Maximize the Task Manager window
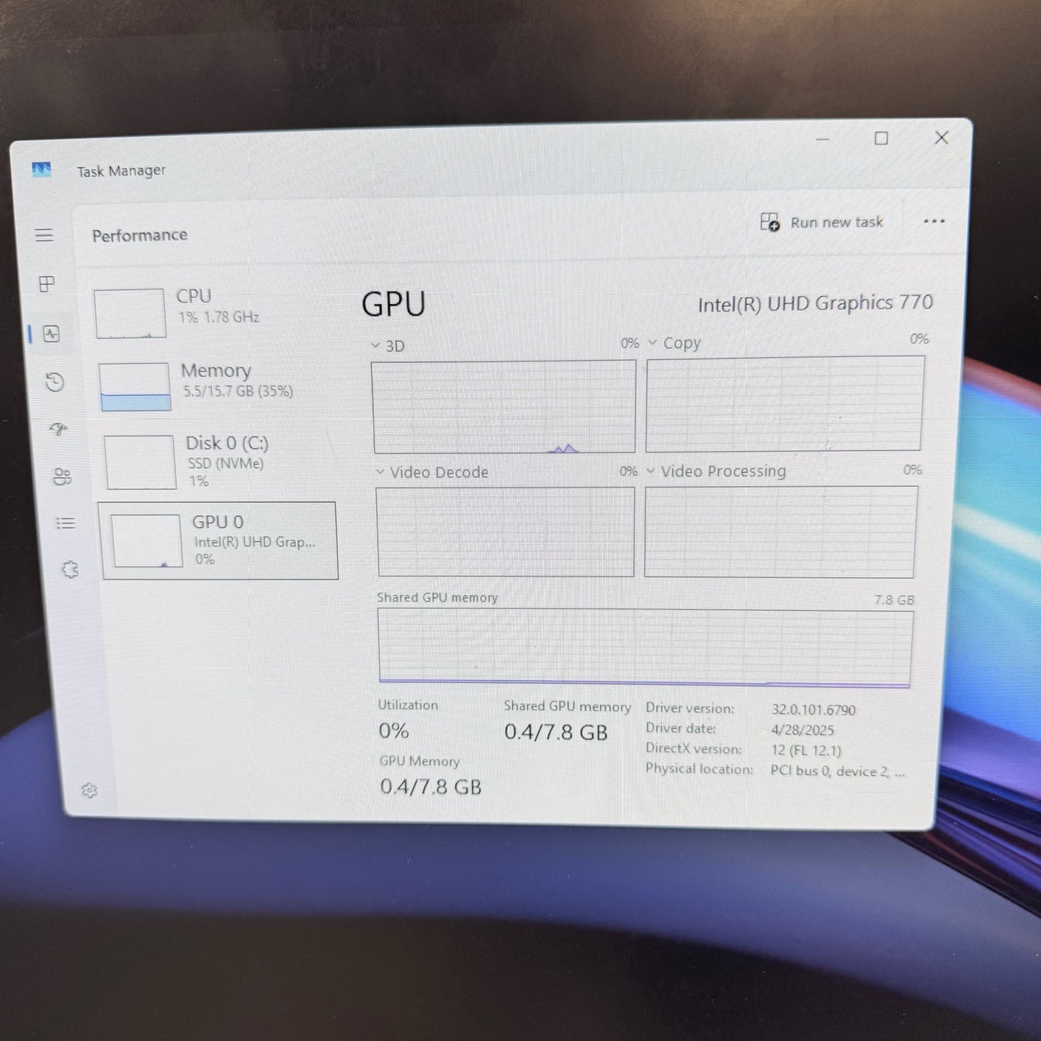 pos(881,138)
